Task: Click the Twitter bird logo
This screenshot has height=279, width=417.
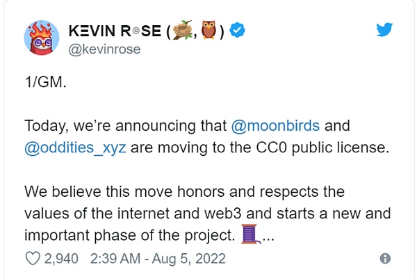Action: point(385,31)
